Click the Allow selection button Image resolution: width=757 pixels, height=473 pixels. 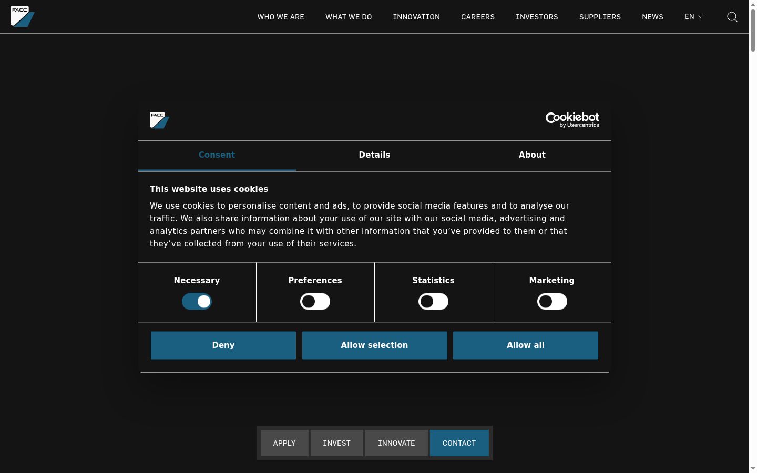[x=374, y=345]
